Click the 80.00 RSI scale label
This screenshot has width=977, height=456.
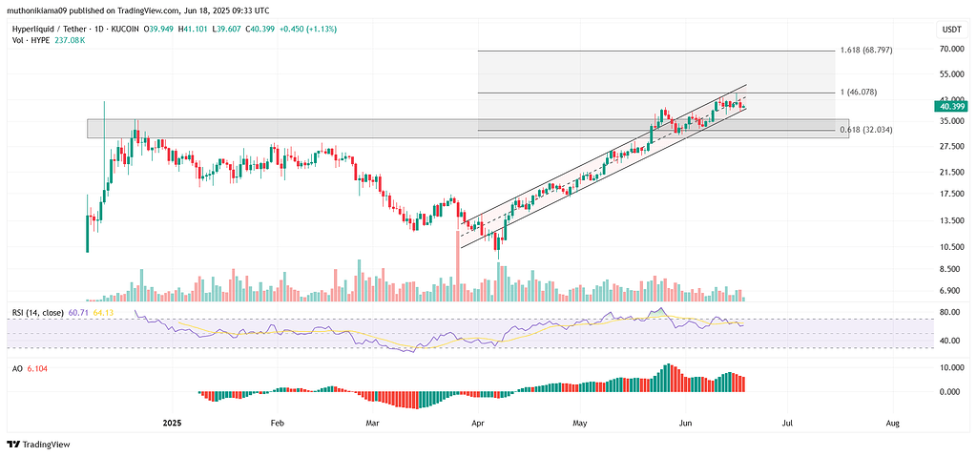point(949,312)
